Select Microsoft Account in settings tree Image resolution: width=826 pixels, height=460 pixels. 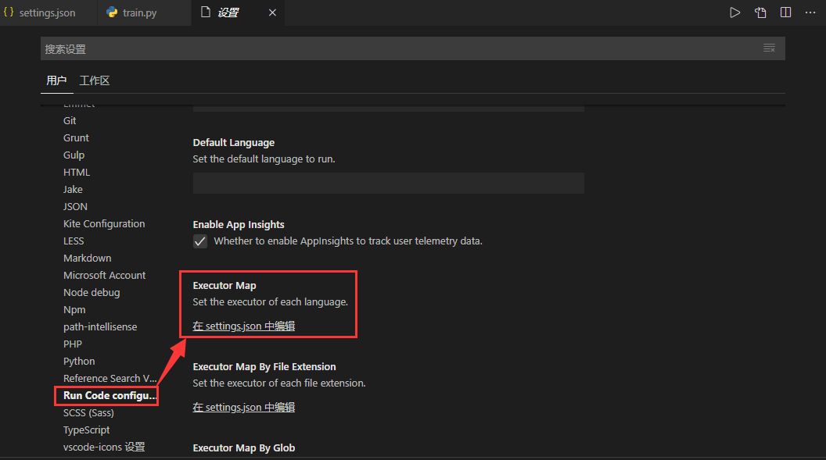tap(104, 276)
